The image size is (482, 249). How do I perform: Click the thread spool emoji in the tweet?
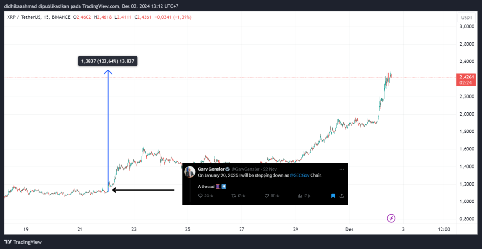tap(217, 187)
